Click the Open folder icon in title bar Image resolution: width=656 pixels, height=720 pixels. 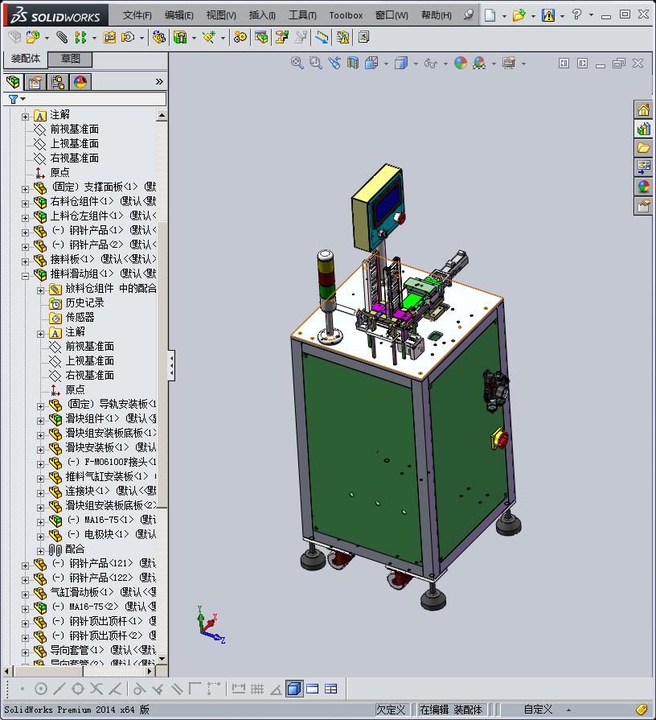(519, 15)
